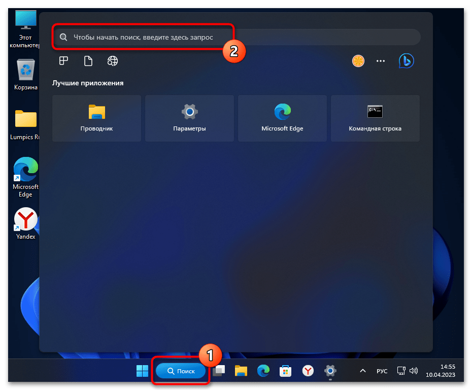Open Task View on the taskbar
Screen dimensions: 472x390
point(219,371)
